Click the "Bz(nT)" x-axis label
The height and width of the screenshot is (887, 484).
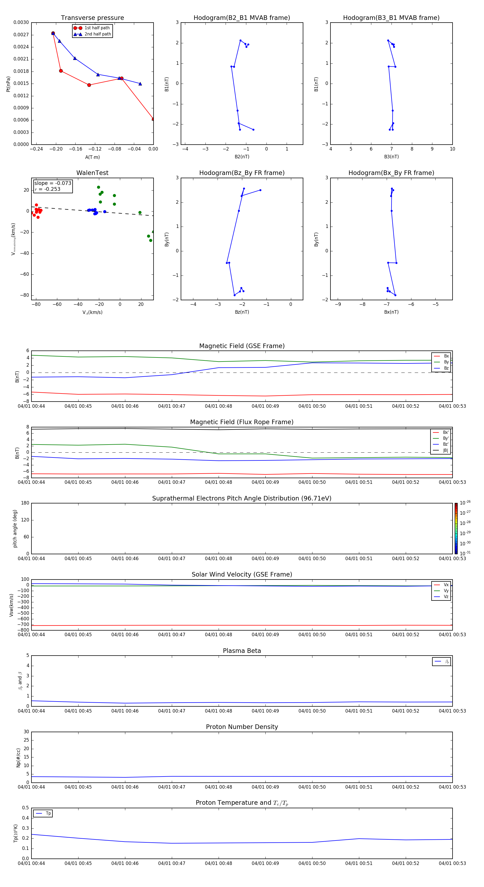[242, 312]
